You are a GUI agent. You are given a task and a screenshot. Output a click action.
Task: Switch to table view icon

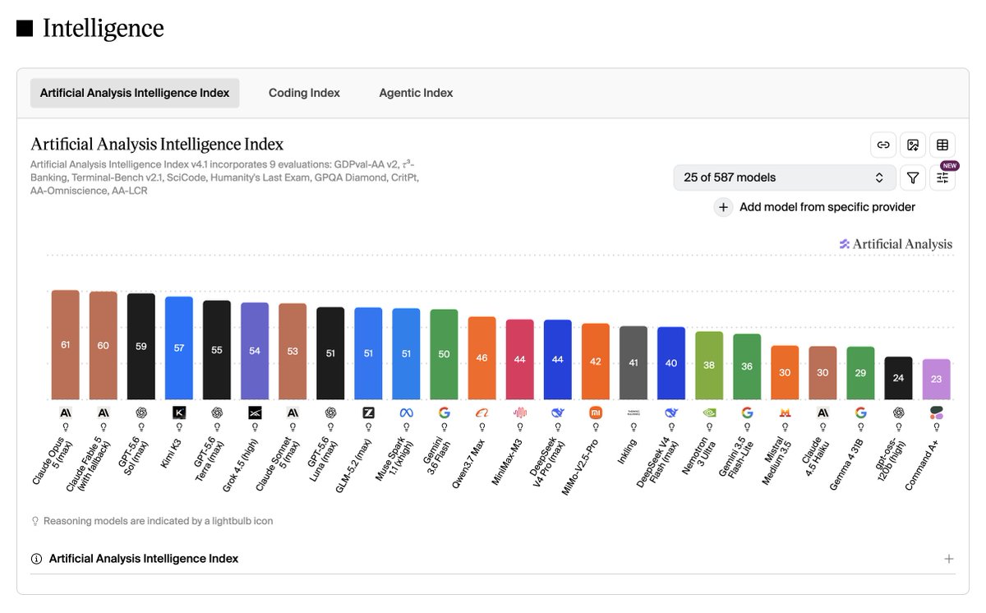click(x=942, y=145)
